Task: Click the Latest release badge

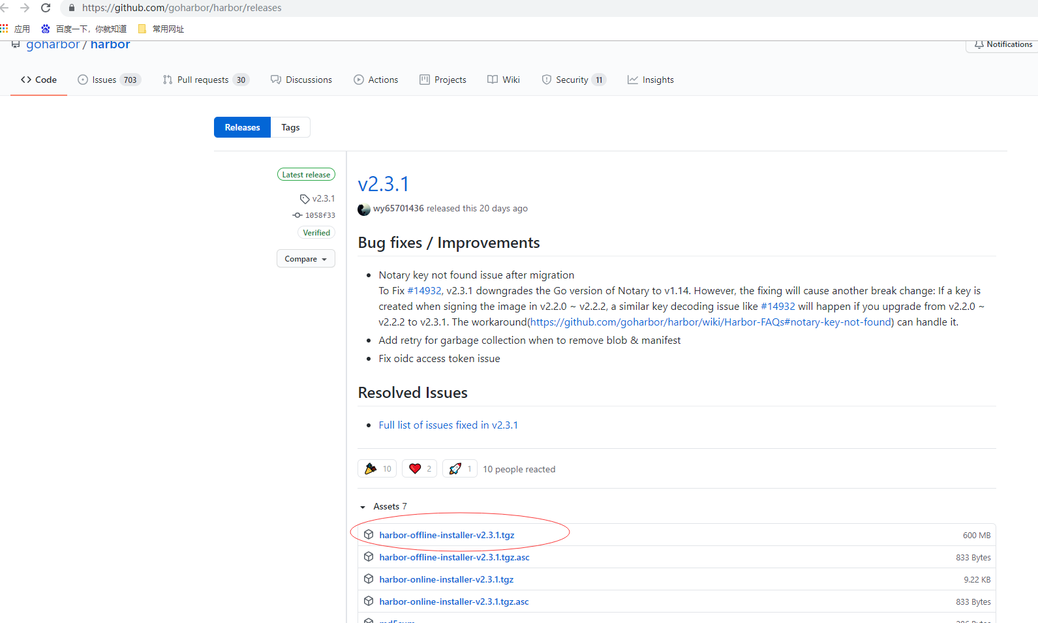Action: (x=306, y=174)
